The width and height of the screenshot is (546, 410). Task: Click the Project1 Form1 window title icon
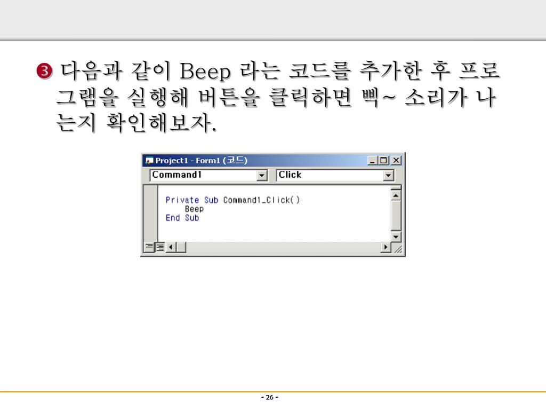pos(149,161)
